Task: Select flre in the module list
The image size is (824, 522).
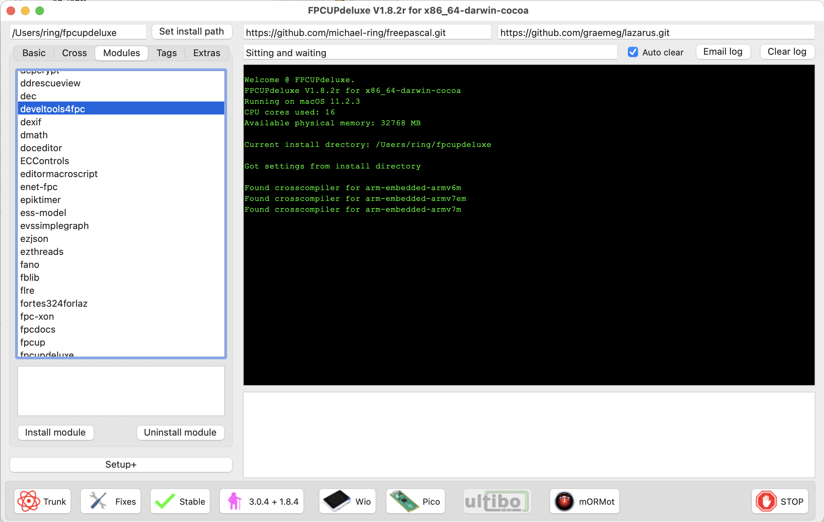Action: tap(121, 291)
